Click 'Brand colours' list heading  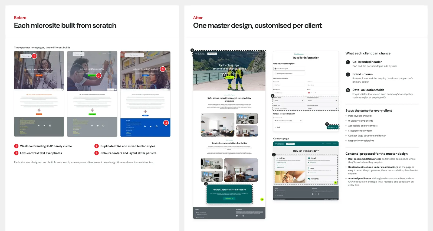[362, 74]
